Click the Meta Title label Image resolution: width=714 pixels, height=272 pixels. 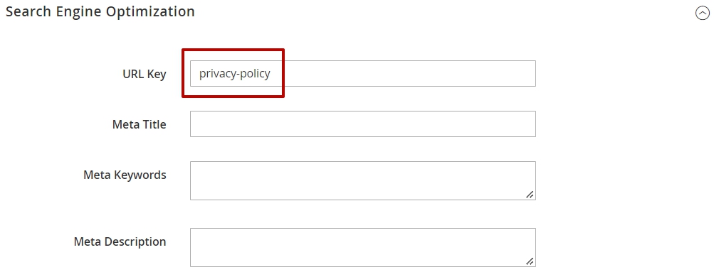pyautogui.click(x=140, y=124)
